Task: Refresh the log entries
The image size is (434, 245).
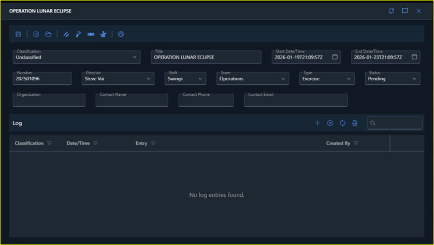Action: [342, 123]
